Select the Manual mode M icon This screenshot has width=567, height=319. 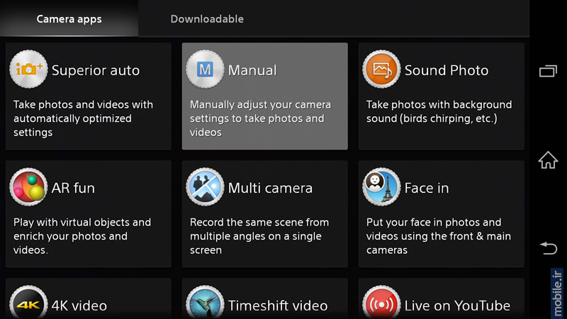click(x=205, y=69)
